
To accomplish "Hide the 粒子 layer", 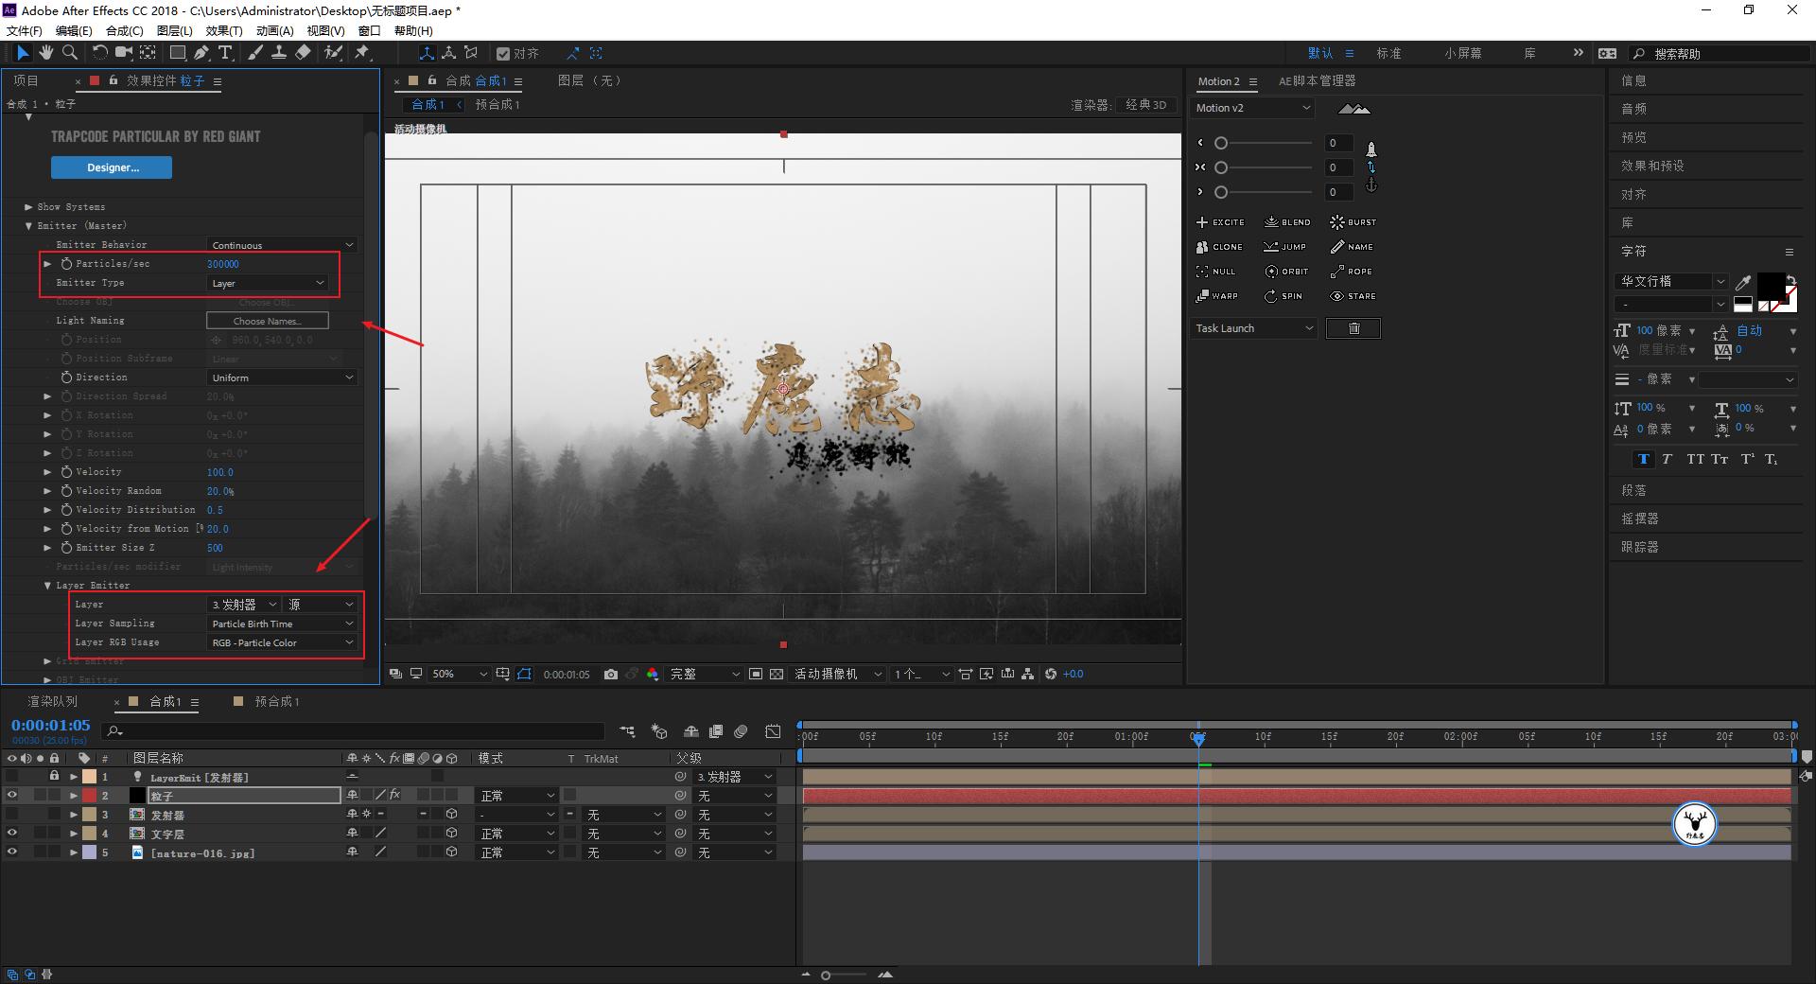I will tap(12, 796).
